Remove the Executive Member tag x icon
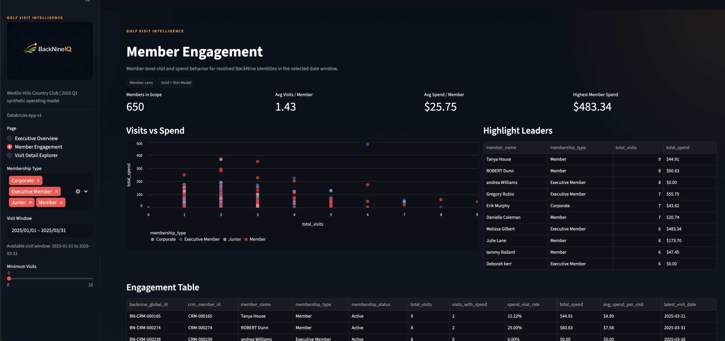The width and height of the screenshot is (725, 341). coord(56,192)
